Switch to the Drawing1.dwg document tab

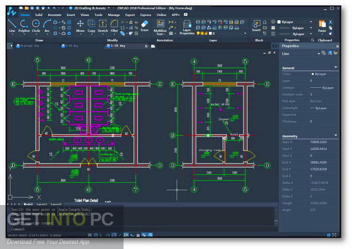[28, 46]
